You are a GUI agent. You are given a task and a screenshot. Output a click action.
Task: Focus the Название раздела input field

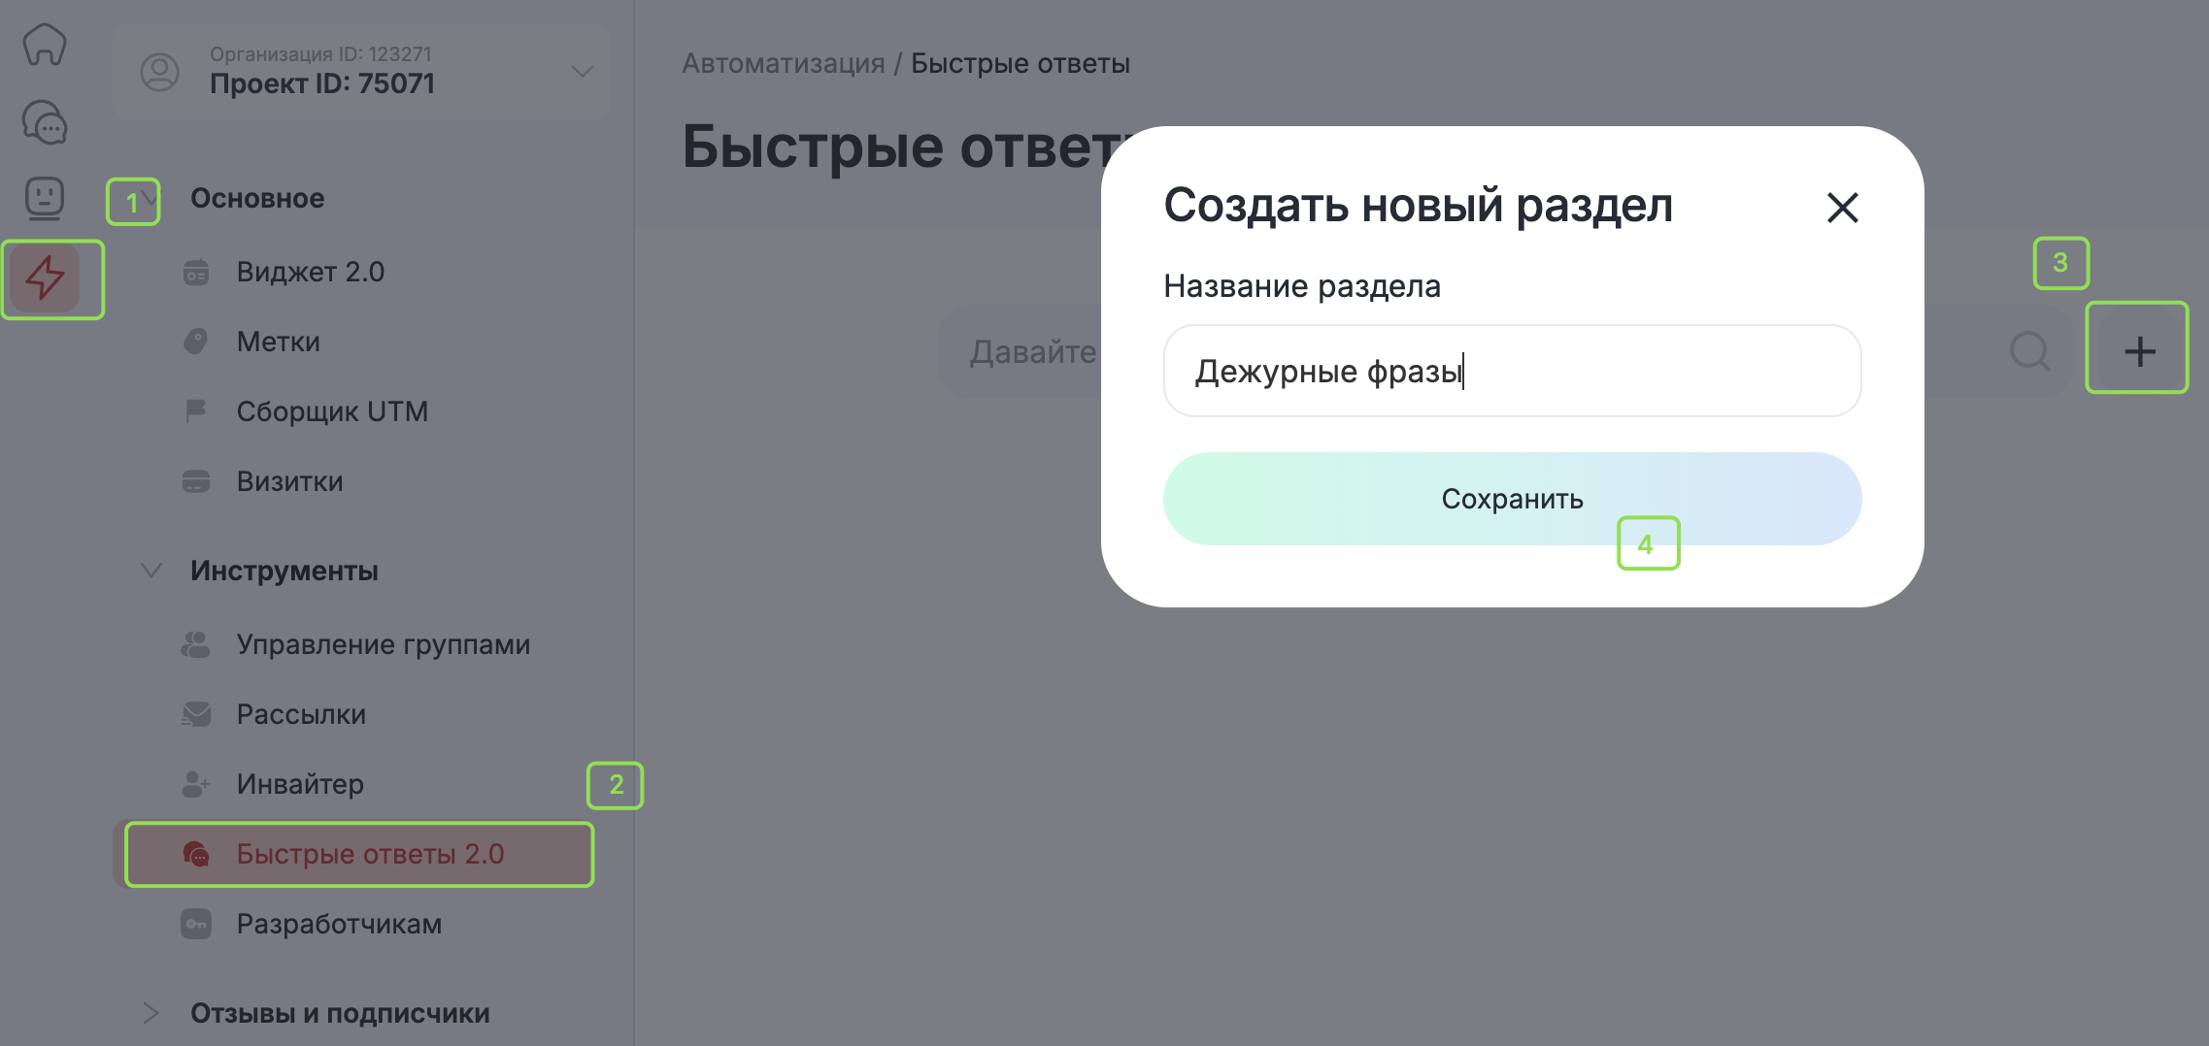[x=1512, y=371]
